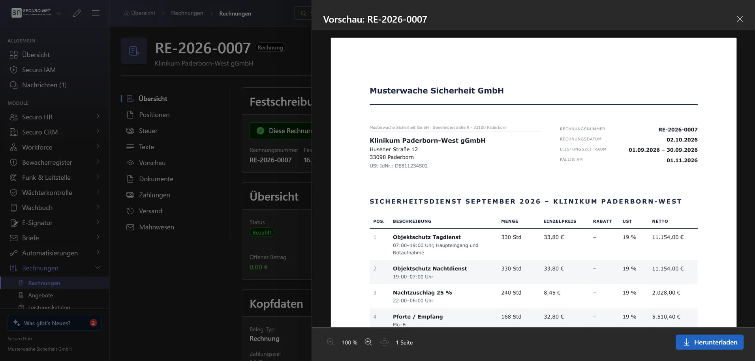Open Nachrichten (1) messages
755x361 pixels.
click(54, 85)
